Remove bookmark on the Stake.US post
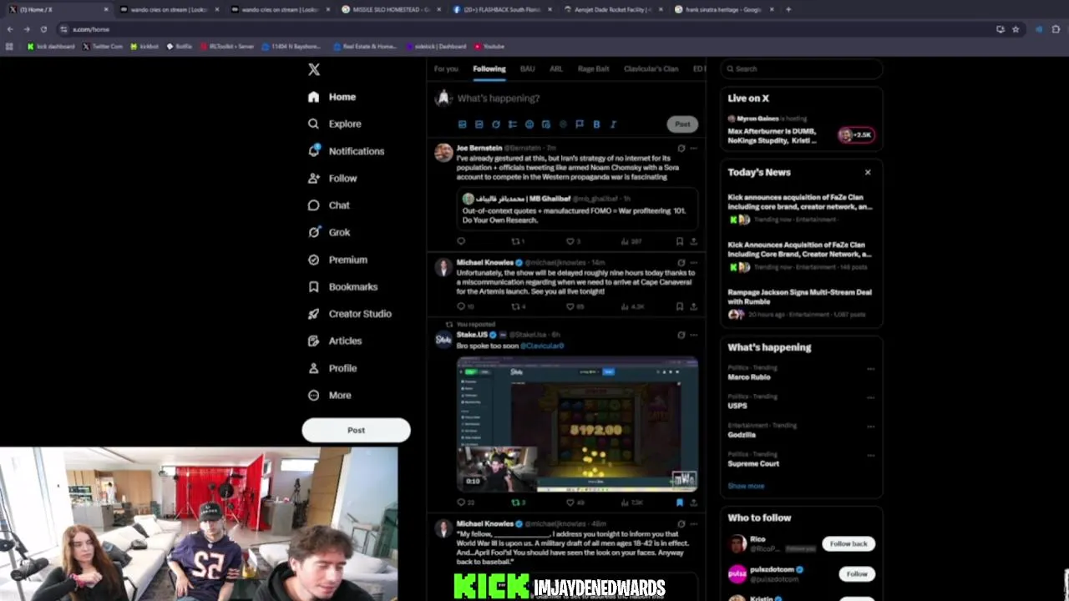Viewport: 1069px width, 601px height. [x=680, y=503]
